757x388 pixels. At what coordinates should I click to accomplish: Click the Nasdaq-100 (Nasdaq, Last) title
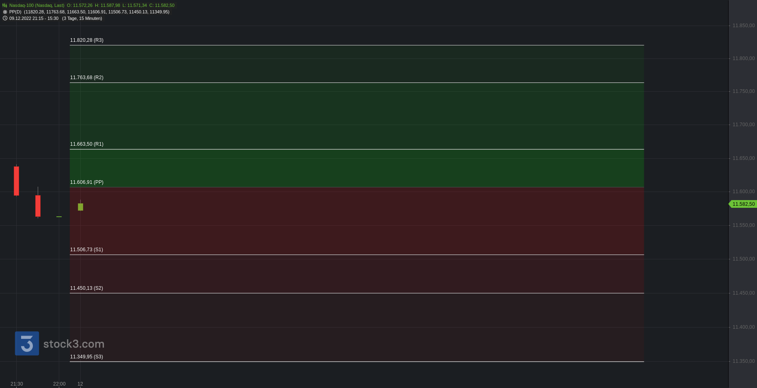click(37, 5)
